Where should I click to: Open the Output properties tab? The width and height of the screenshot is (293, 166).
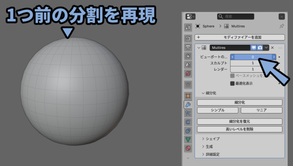188,47
